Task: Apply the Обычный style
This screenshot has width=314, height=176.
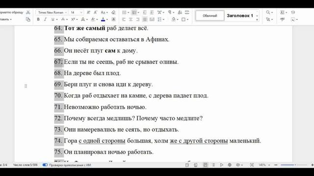Action: point(209,16)
